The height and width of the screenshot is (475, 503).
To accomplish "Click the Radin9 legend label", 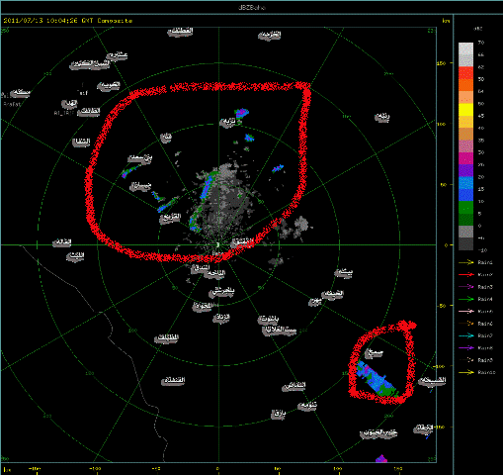I will pyautogui.click(x=485, y=360).
